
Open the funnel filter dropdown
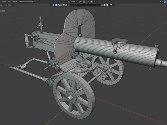coord(112,5)
